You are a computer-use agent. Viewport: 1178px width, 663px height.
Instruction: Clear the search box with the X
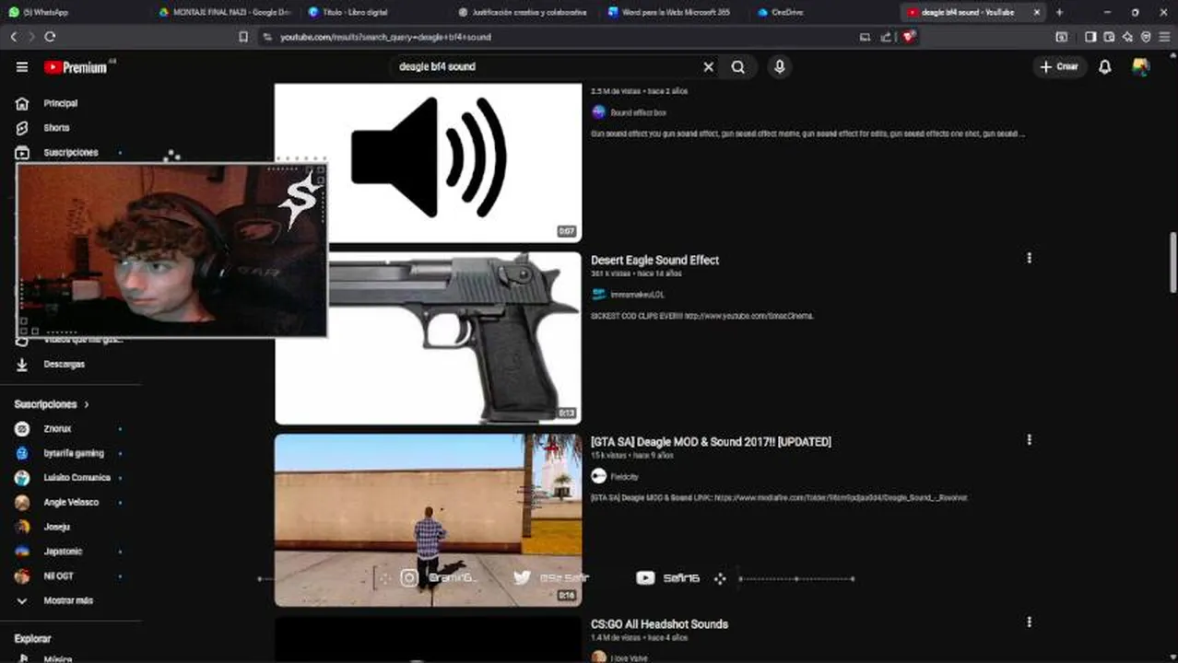(x=708, y=66)
